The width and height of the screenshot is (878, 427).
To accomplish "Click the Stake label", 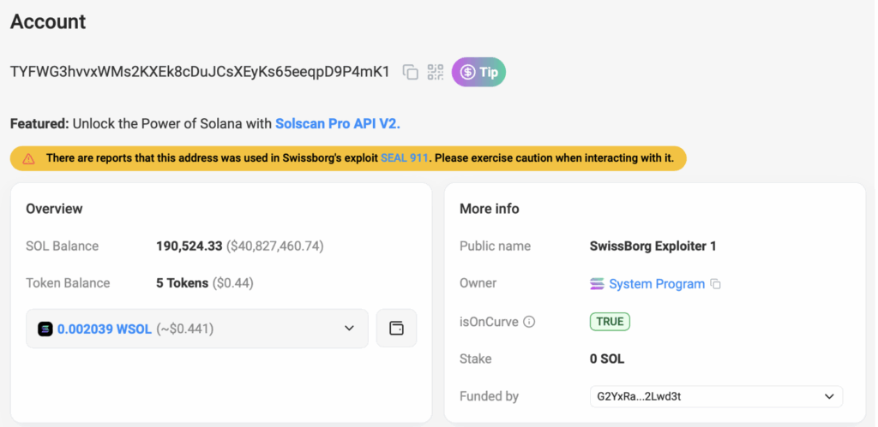I will 475,359.
